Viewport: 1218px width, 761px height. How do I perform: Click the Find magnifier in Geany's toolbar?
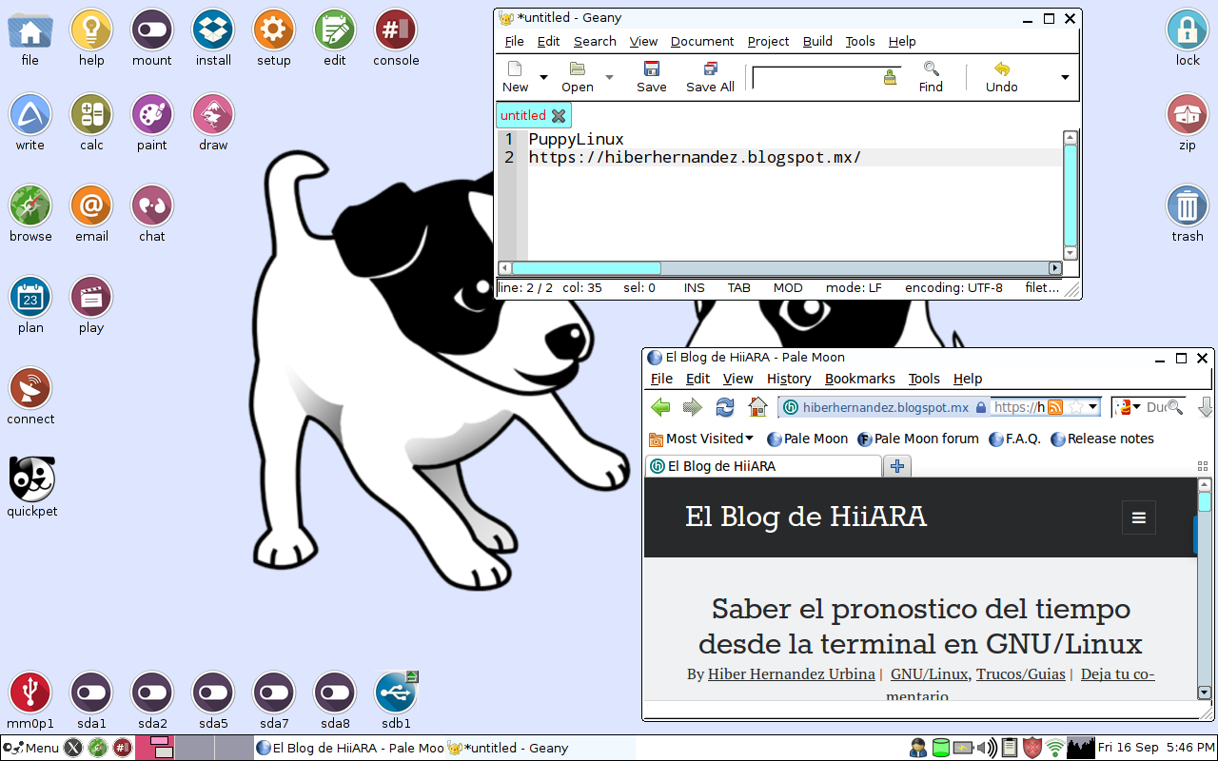[931, 76]
